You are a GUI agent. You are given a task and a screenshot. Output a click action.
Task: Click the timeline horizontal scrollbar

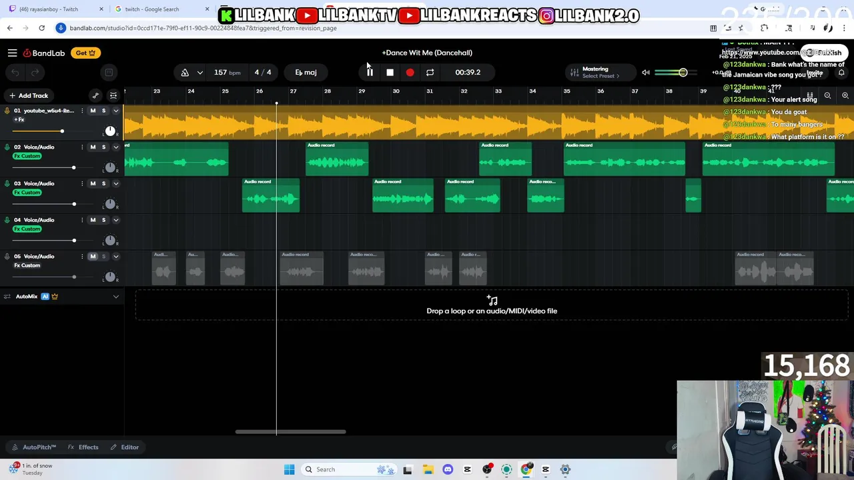point(290,432)
